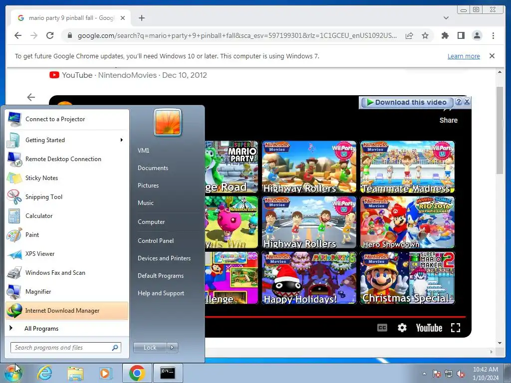Open Calculator from Start menu
511x383 pixels.
[x=67, y=215]
